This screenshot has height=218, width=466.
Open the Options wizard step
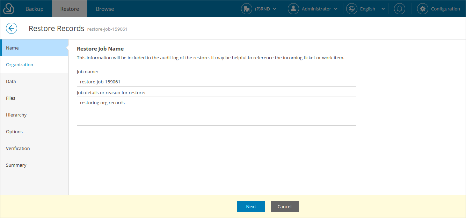tap(34, 131)
